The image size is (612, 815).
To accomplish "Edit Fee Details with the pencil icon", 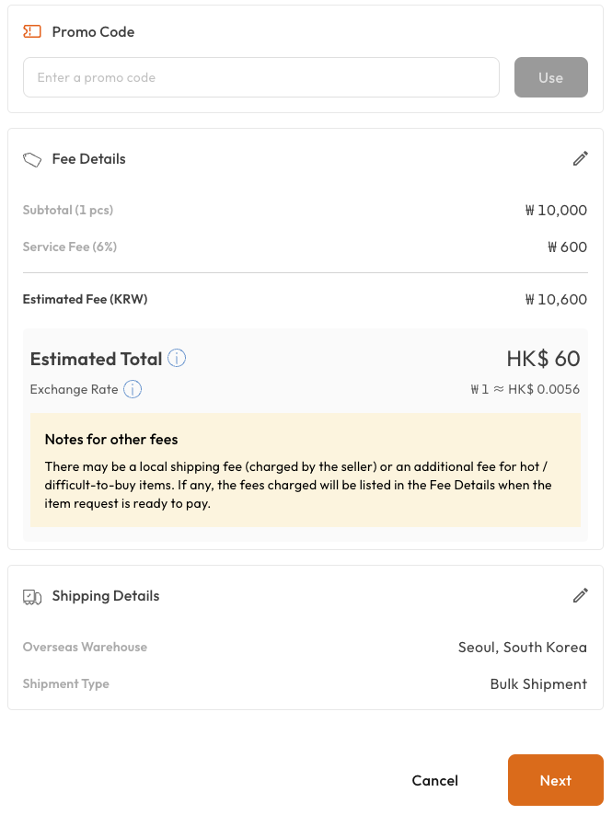I will pyautogui.click(x=580, y=158).
